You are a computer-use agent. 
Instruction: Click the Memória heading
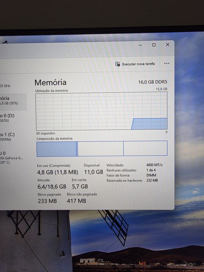click(51, 82)
